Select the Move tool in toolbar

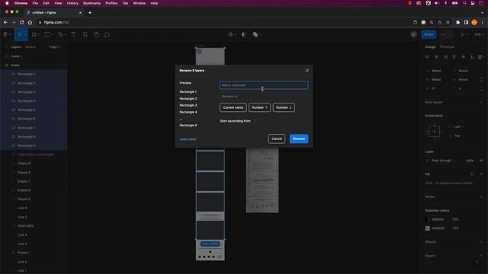[x=20, y=34]
